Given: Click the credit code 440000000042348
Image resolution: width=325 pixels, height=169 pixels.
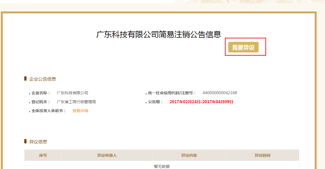Looking at the screenshot, I should click(220, 93).
